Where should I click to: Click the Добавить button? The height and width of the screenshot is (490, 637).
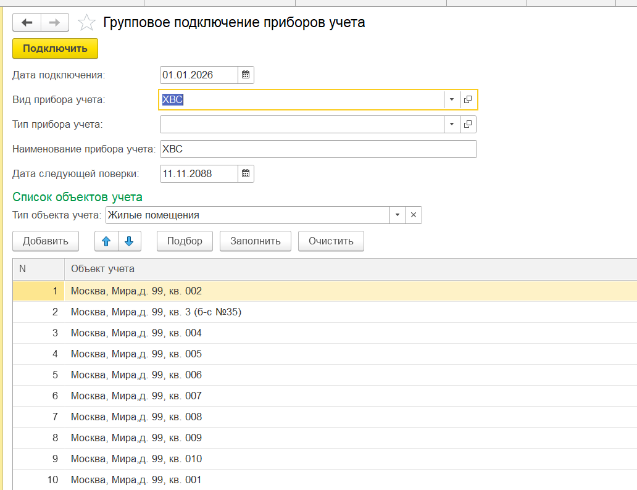(46, 241)
